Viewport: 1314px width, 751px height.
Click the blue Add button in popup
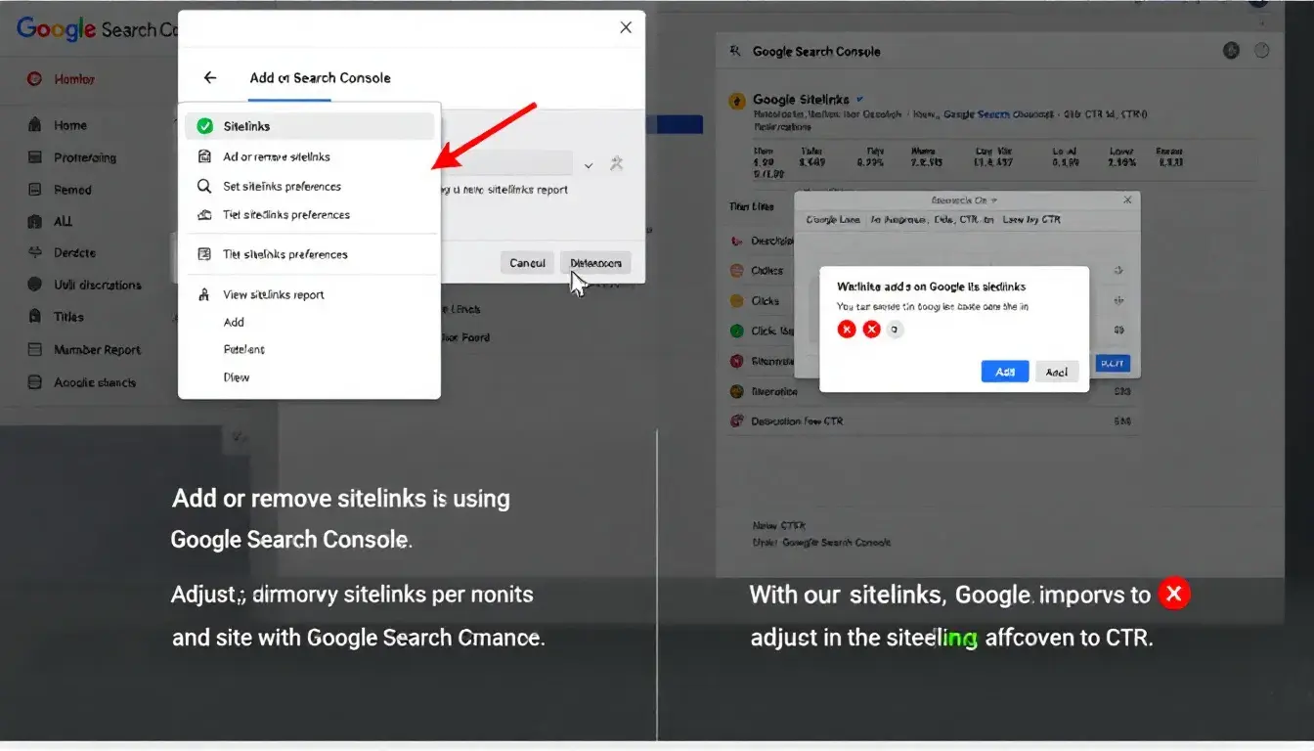1004,372
